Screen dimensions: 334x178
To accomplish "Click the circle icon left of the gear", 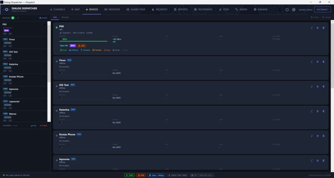I will tap(287, 9).
